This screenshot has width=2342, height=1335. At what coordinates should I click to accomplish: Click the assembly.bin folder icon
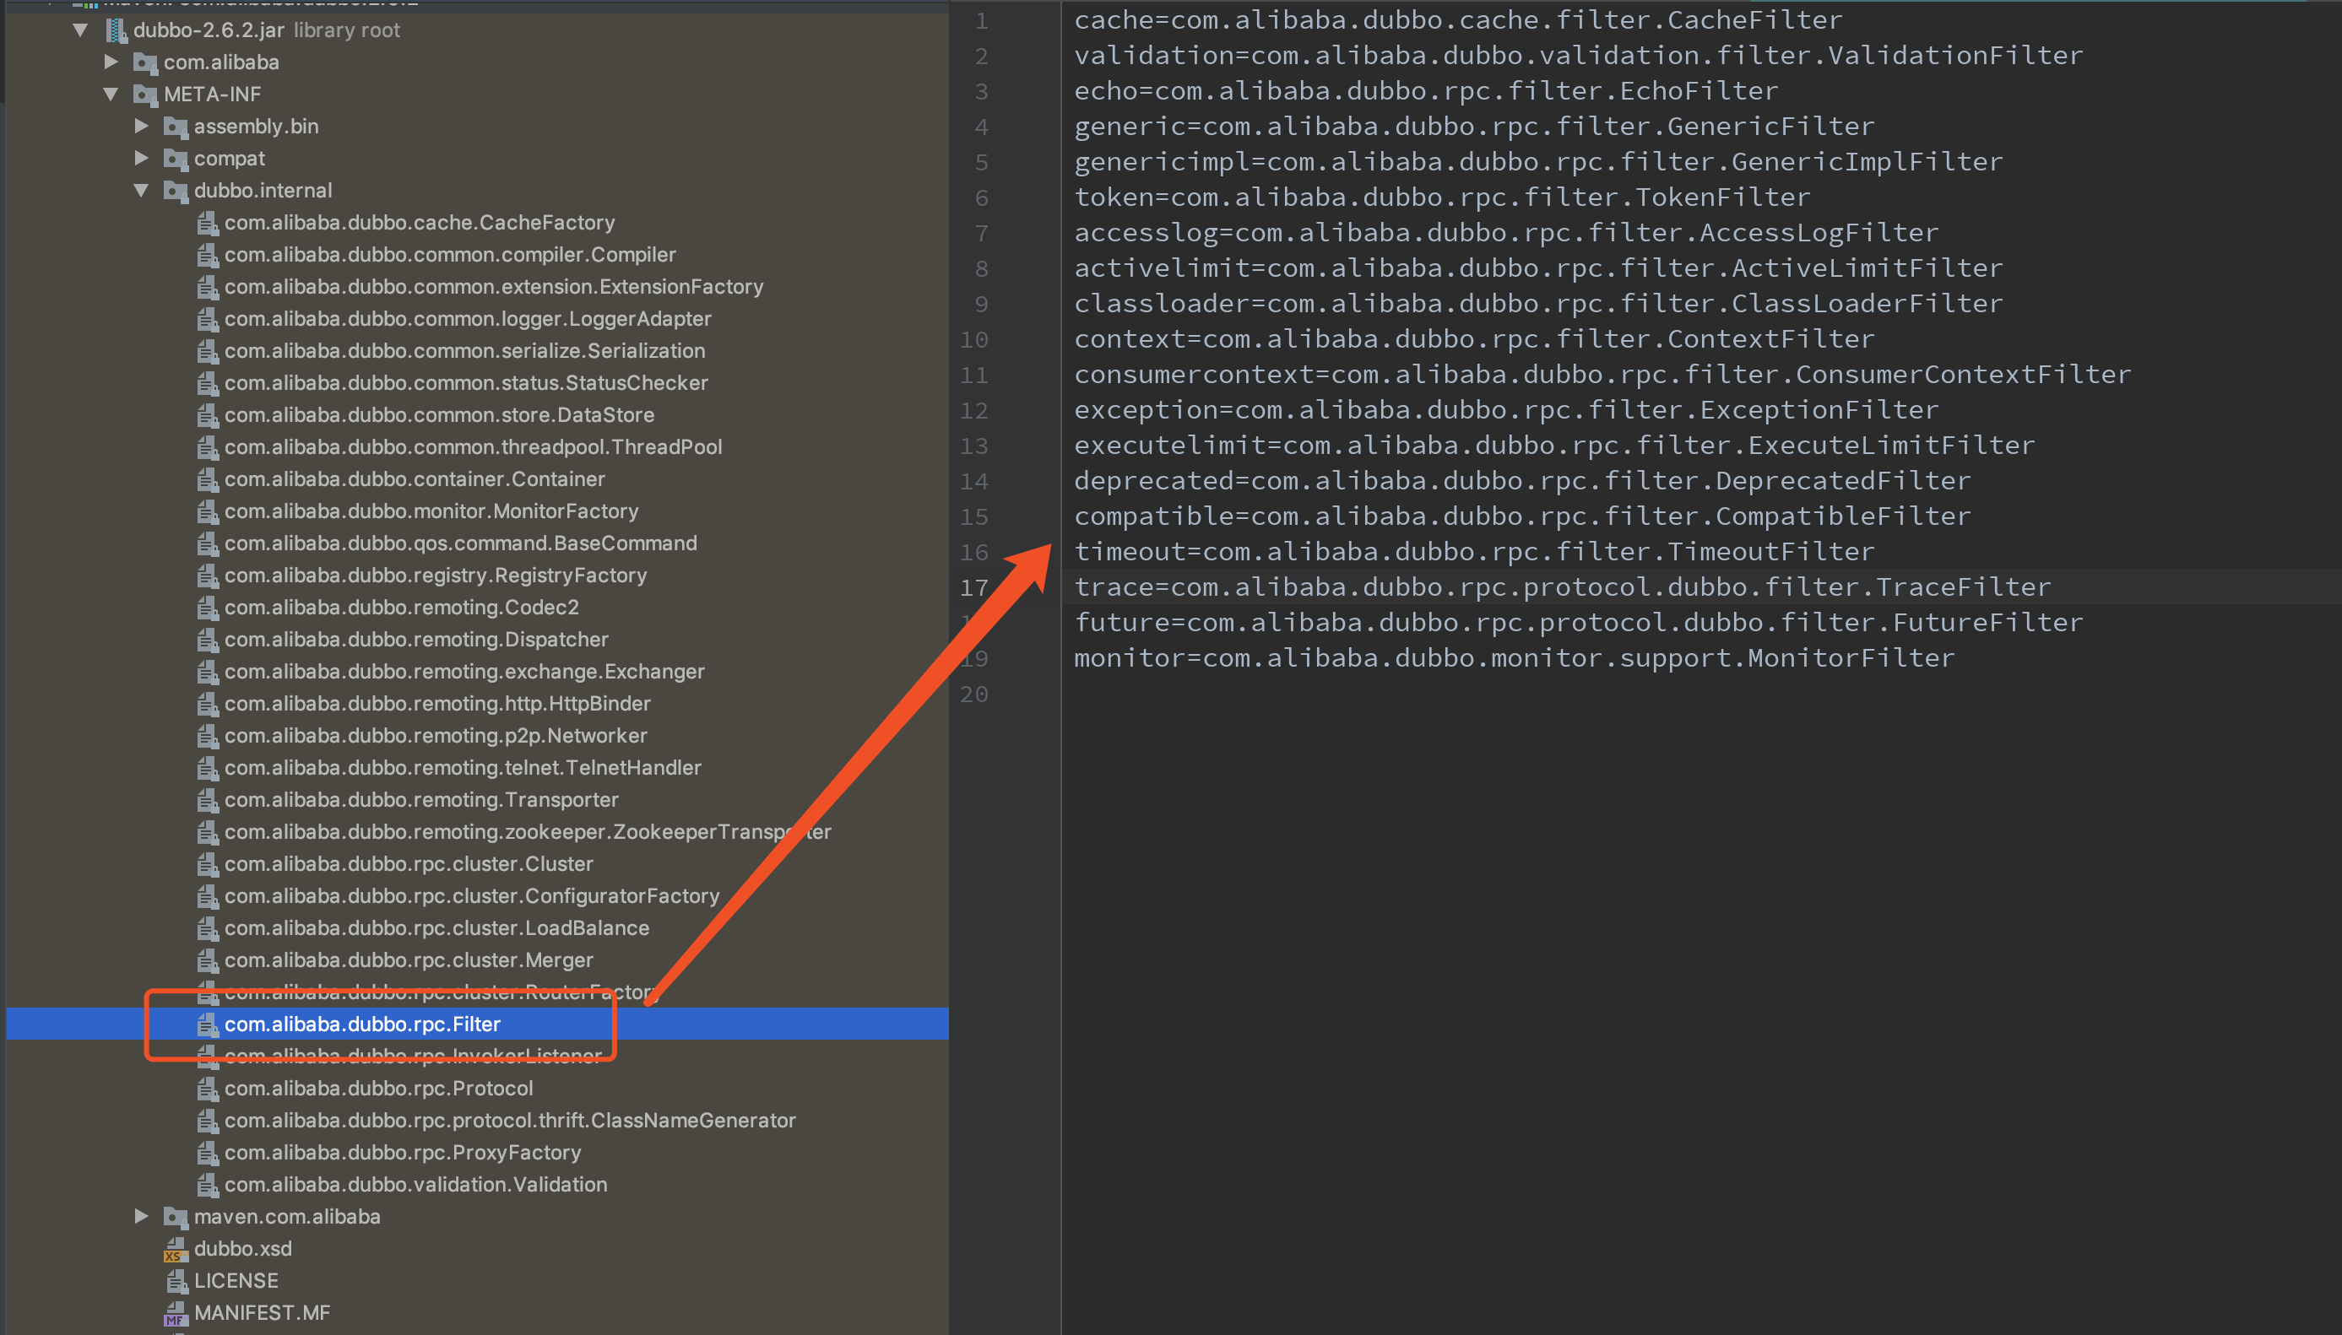point(176,127)
